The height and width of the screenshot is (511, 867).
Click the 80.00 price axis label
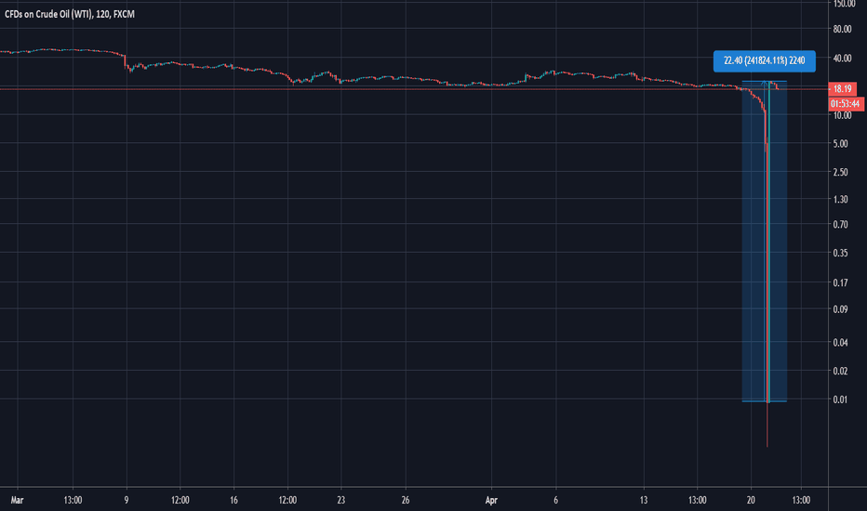coord(842,29)
